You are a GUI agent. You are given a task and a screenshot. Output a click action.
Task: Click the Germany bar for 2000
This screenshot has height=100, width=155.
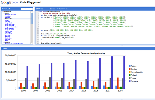point(27,77)
